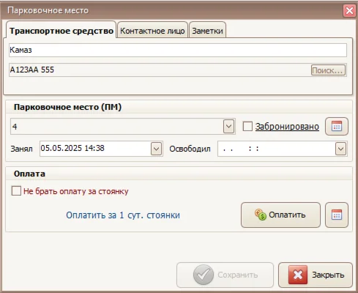Click the coins icon on Оплатить button

click(261, 215)
